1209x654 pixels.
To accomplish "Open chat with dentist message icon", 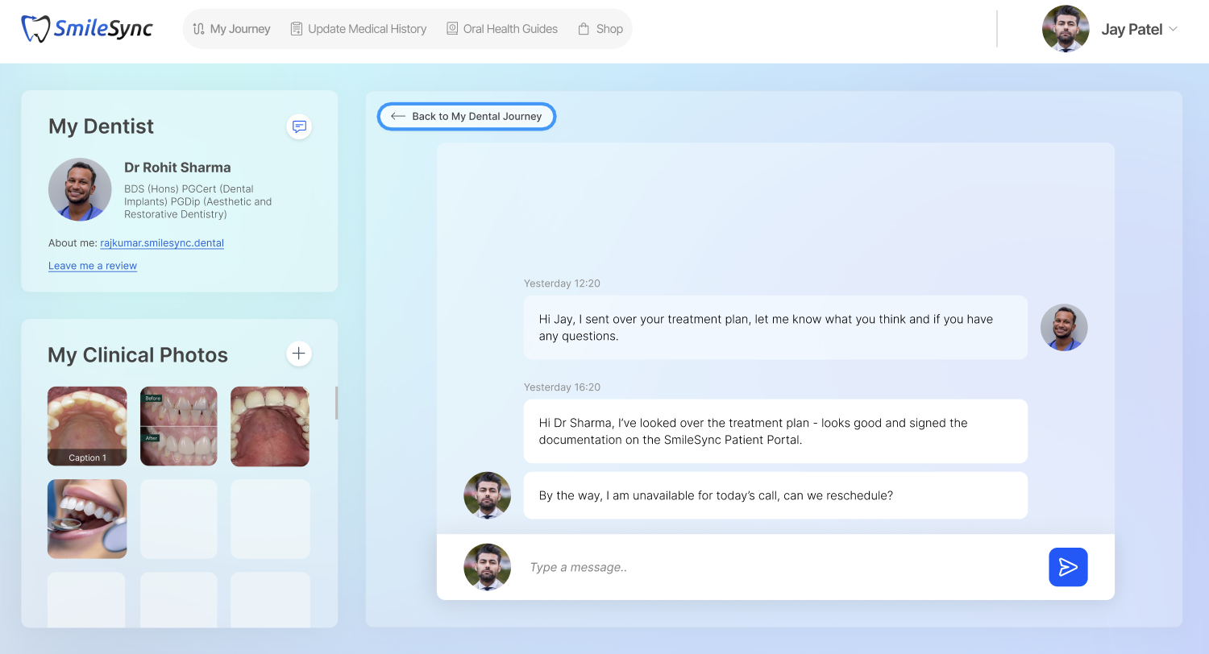I will coord(299,126).
